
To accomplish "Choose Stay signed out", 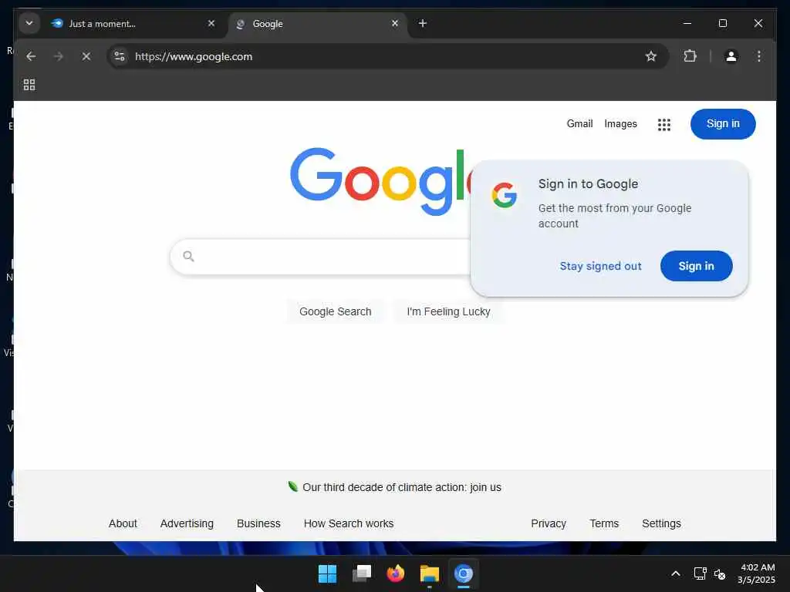I will [x=600, y=266].
